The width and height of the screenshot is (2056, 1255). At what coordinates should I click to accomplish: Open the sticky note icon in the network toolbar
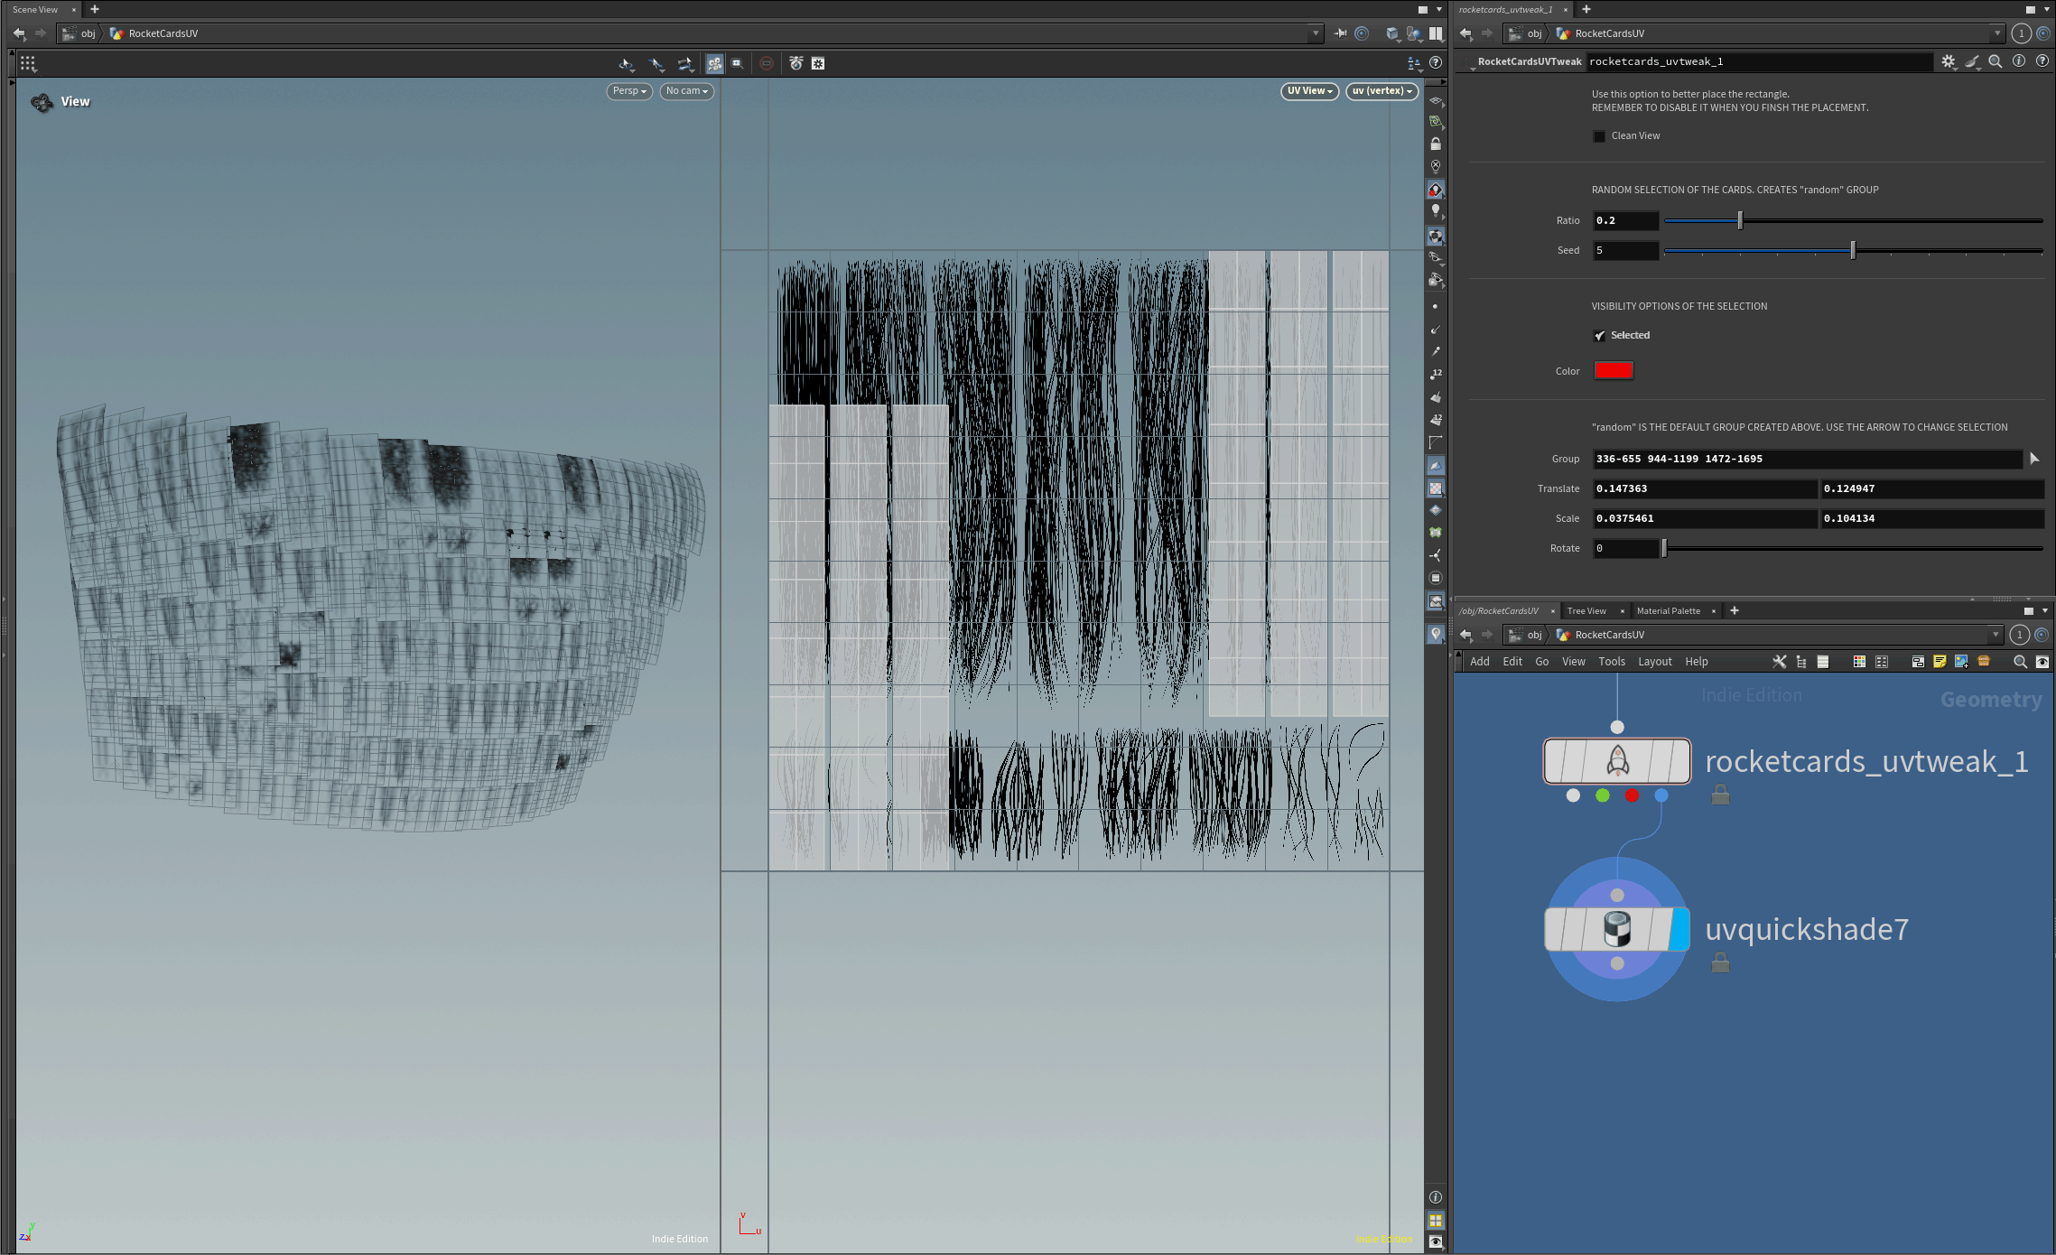tap(1940, 662)
